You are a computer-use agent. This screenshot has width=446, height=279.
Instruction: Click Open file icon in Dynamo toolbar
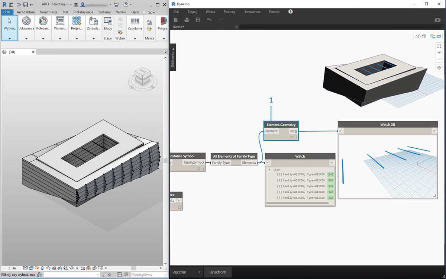coord(187,20)
